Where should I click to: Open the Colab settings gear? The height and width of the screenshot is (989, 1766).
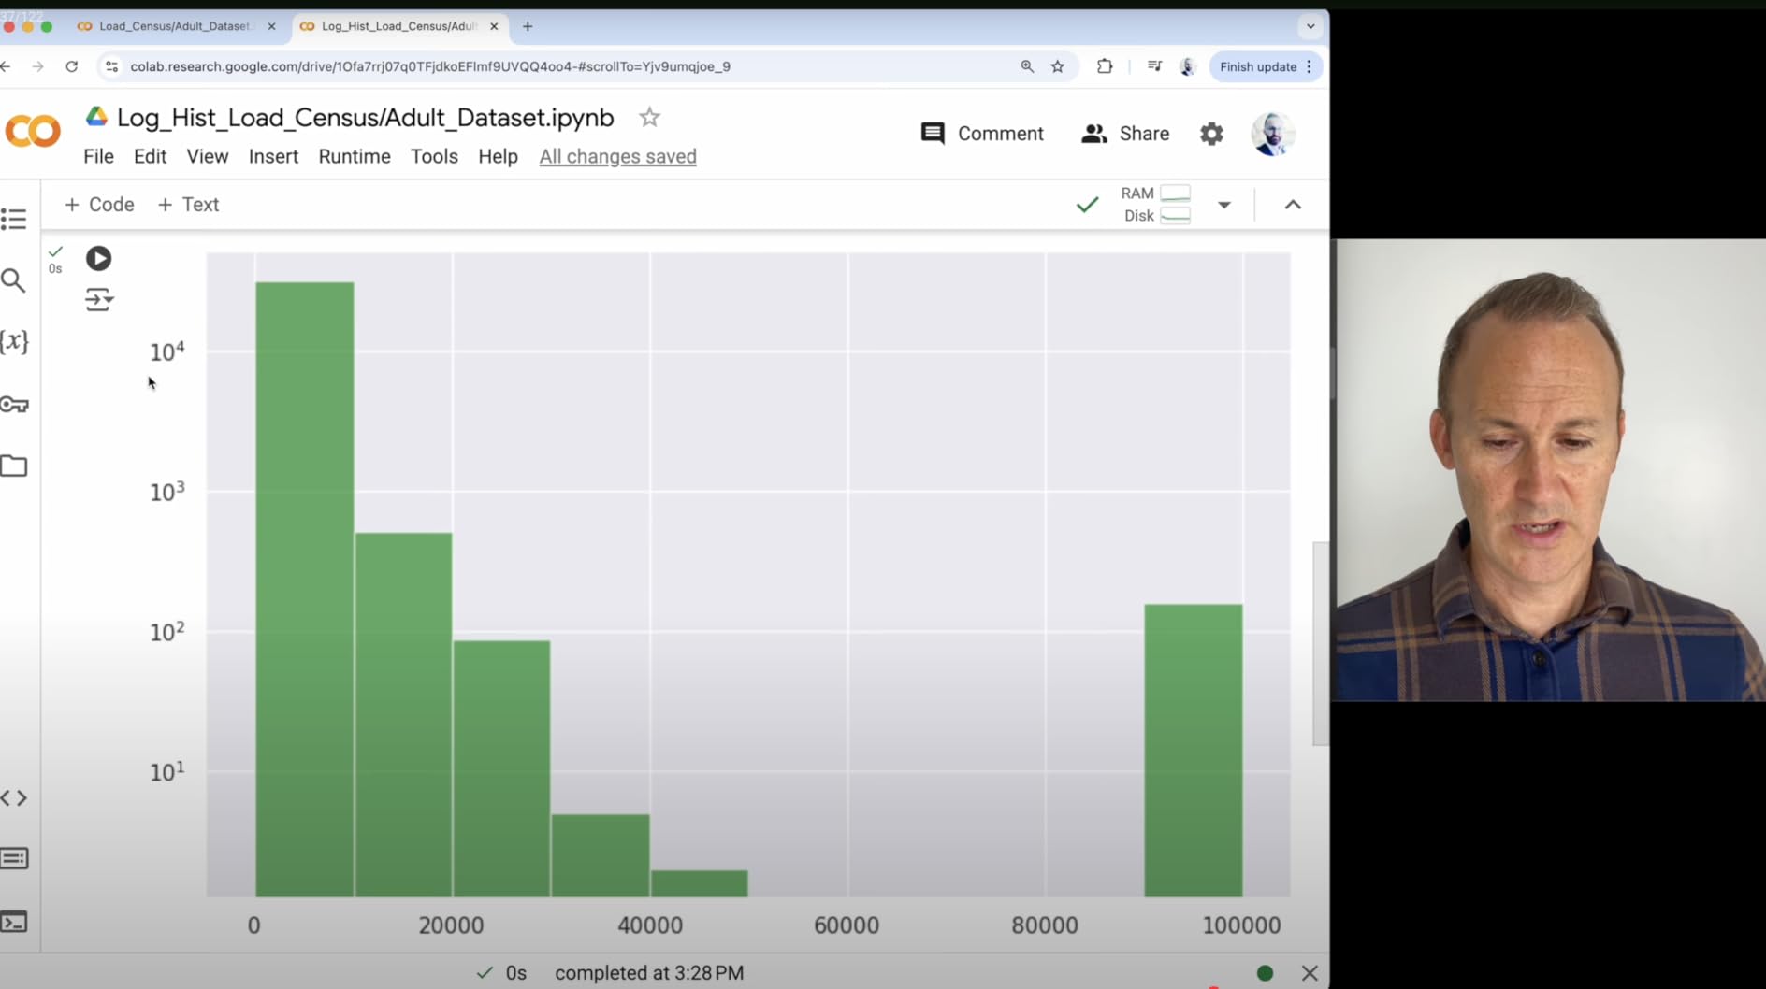tap(1211, 134)
